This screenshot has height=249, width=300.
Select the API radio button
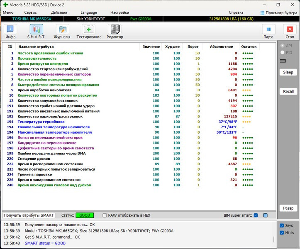pyautogui.click(x=283, y=46)
